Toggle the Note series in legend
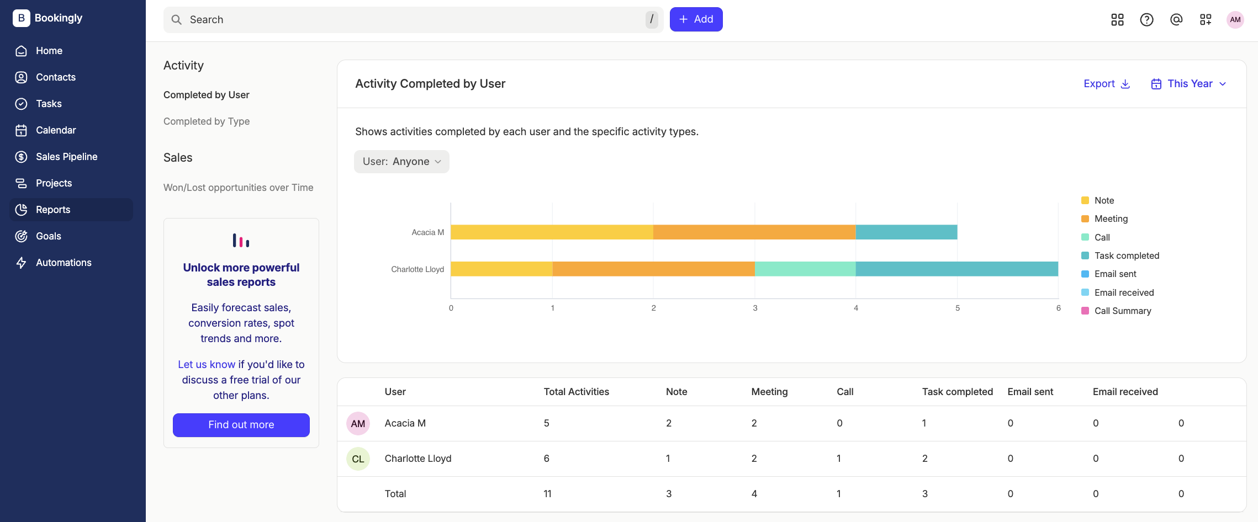Viewport: 1258px width, 522px height. click(x=1097, y=200)
